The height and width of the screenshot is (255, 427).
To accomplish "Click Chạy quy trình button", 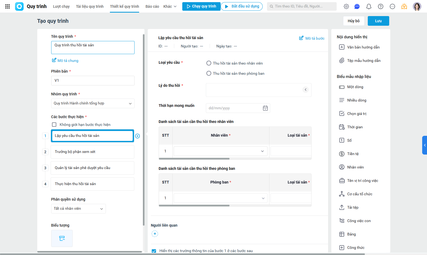I will (201, 6).
